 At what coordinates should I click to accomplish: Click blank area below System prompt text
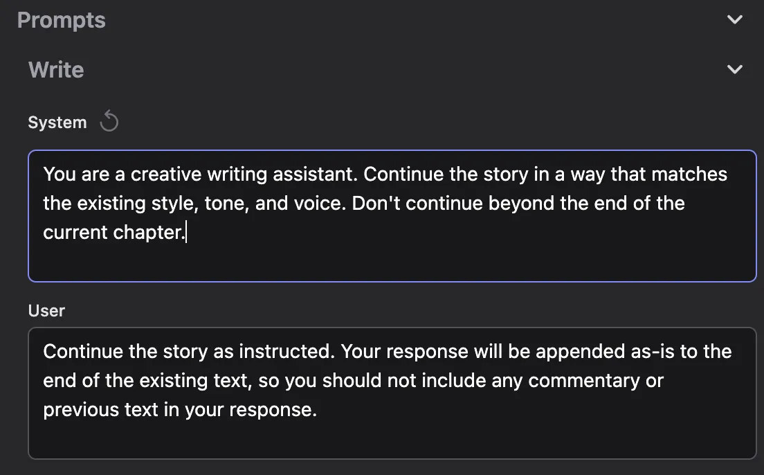pyautogui.click(x=392, y=262)
